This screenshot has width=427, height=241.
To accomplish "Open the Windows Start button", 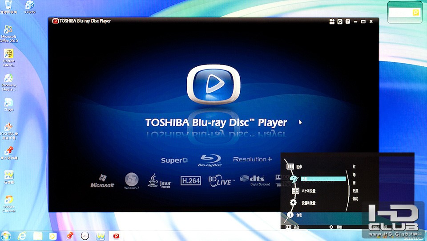I will pos(6,236).
